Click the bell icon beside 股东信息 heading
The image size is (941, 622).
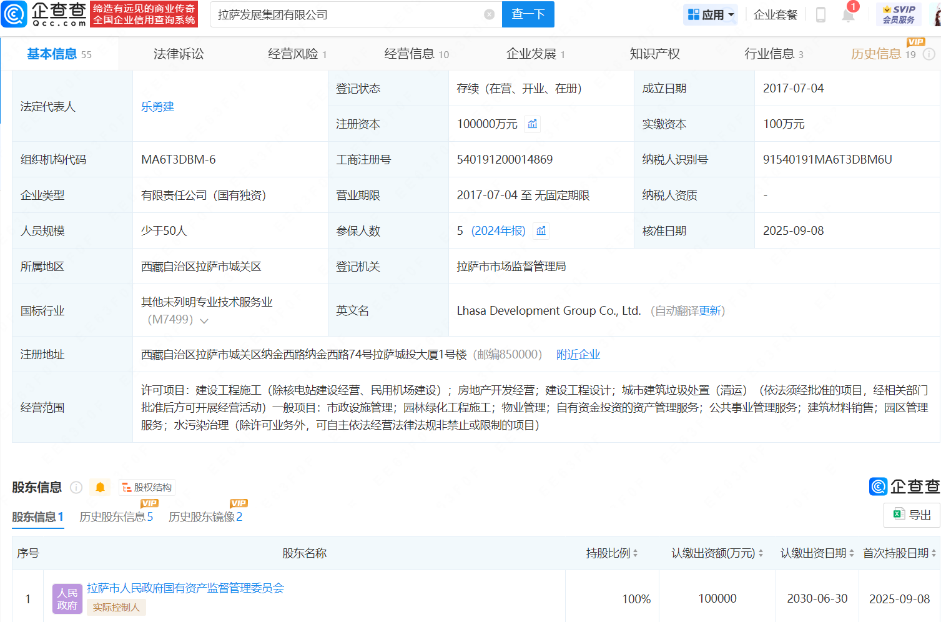[100, 487]
